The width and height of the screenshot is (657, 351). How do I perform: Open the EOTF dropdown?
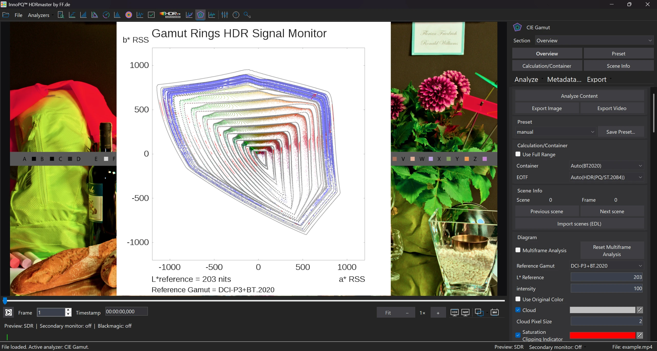(x=606, y=177)
